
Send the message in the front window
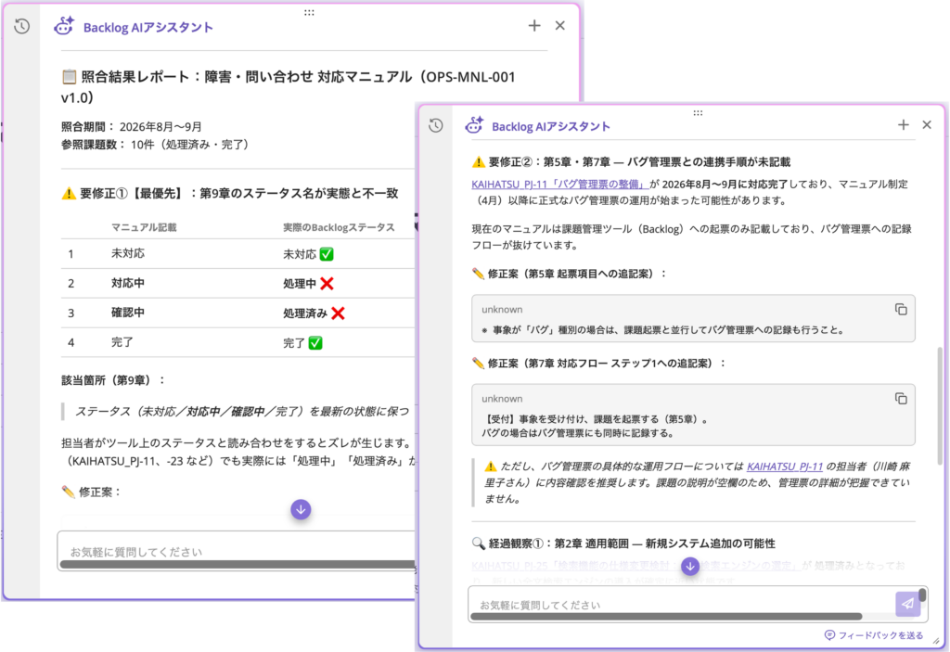tap(907, 604)
